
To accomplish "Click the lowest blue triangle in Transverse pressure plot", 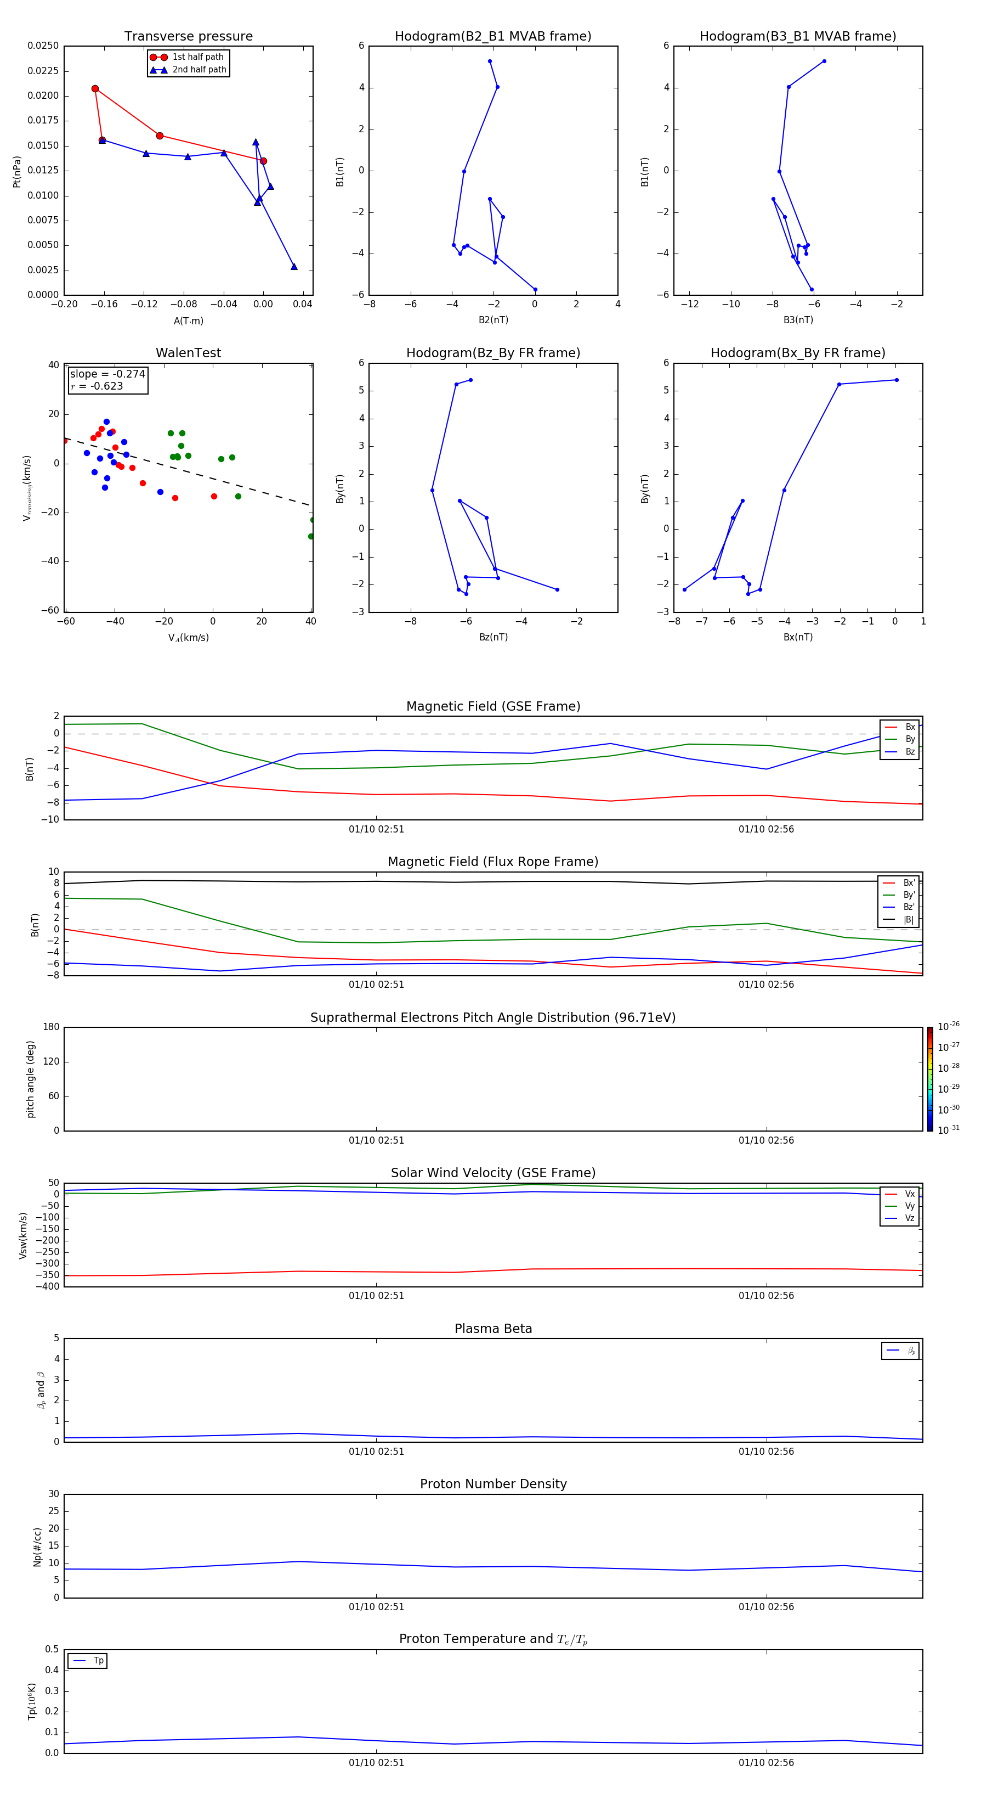I will pyautogui.click(x=294, y=267).
